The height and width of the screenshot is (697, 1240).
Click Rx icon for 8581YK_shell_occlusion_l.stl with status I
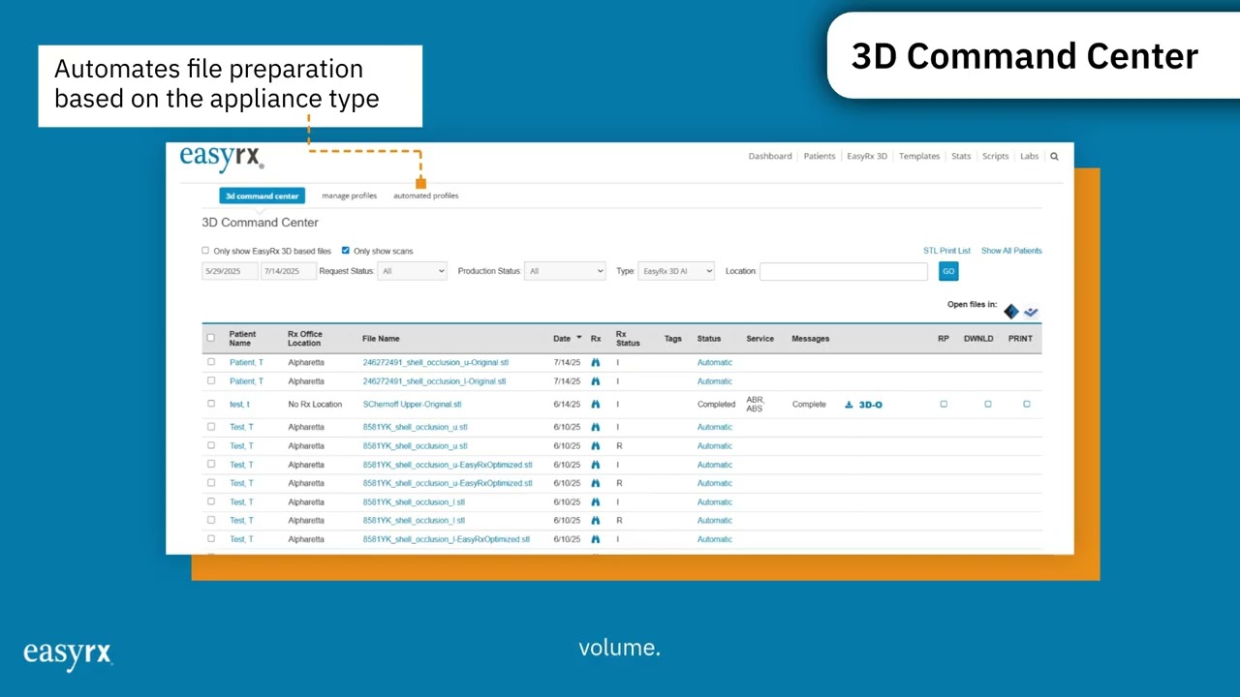click(596, 502)
